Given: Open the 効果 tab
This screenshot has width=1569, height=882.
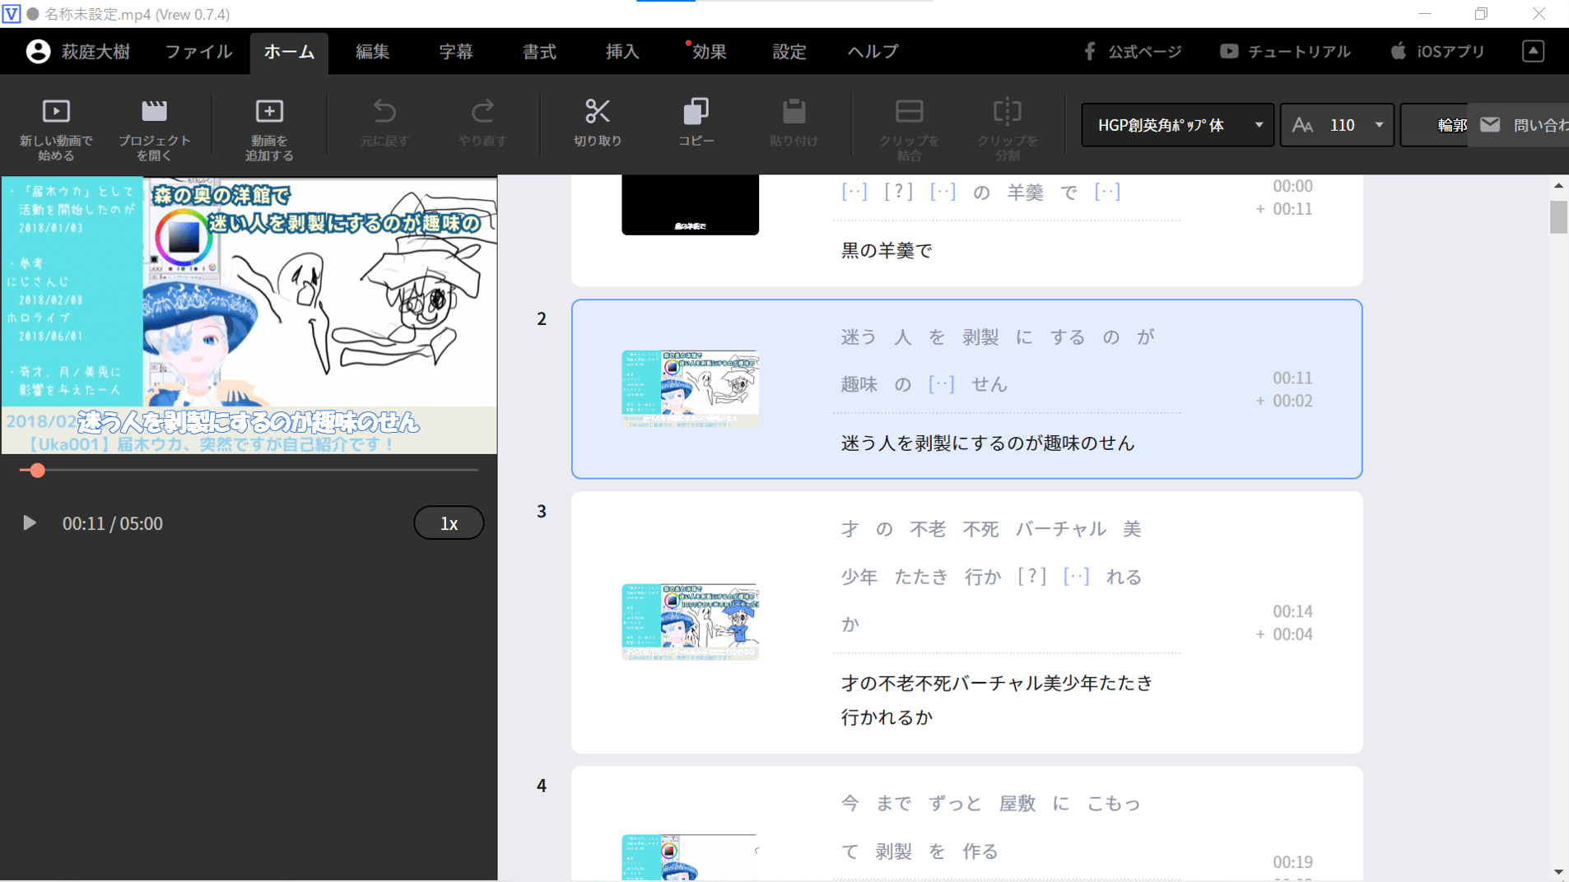Looking at the screenshot, I should point(708,52).
